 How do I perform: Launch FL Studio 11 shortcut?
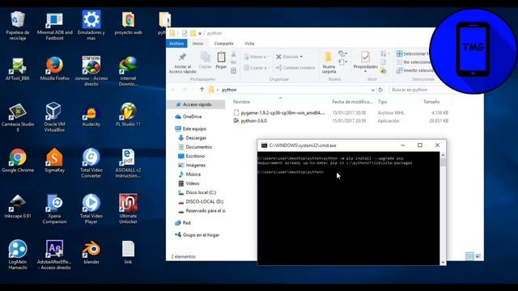point(128,116)
